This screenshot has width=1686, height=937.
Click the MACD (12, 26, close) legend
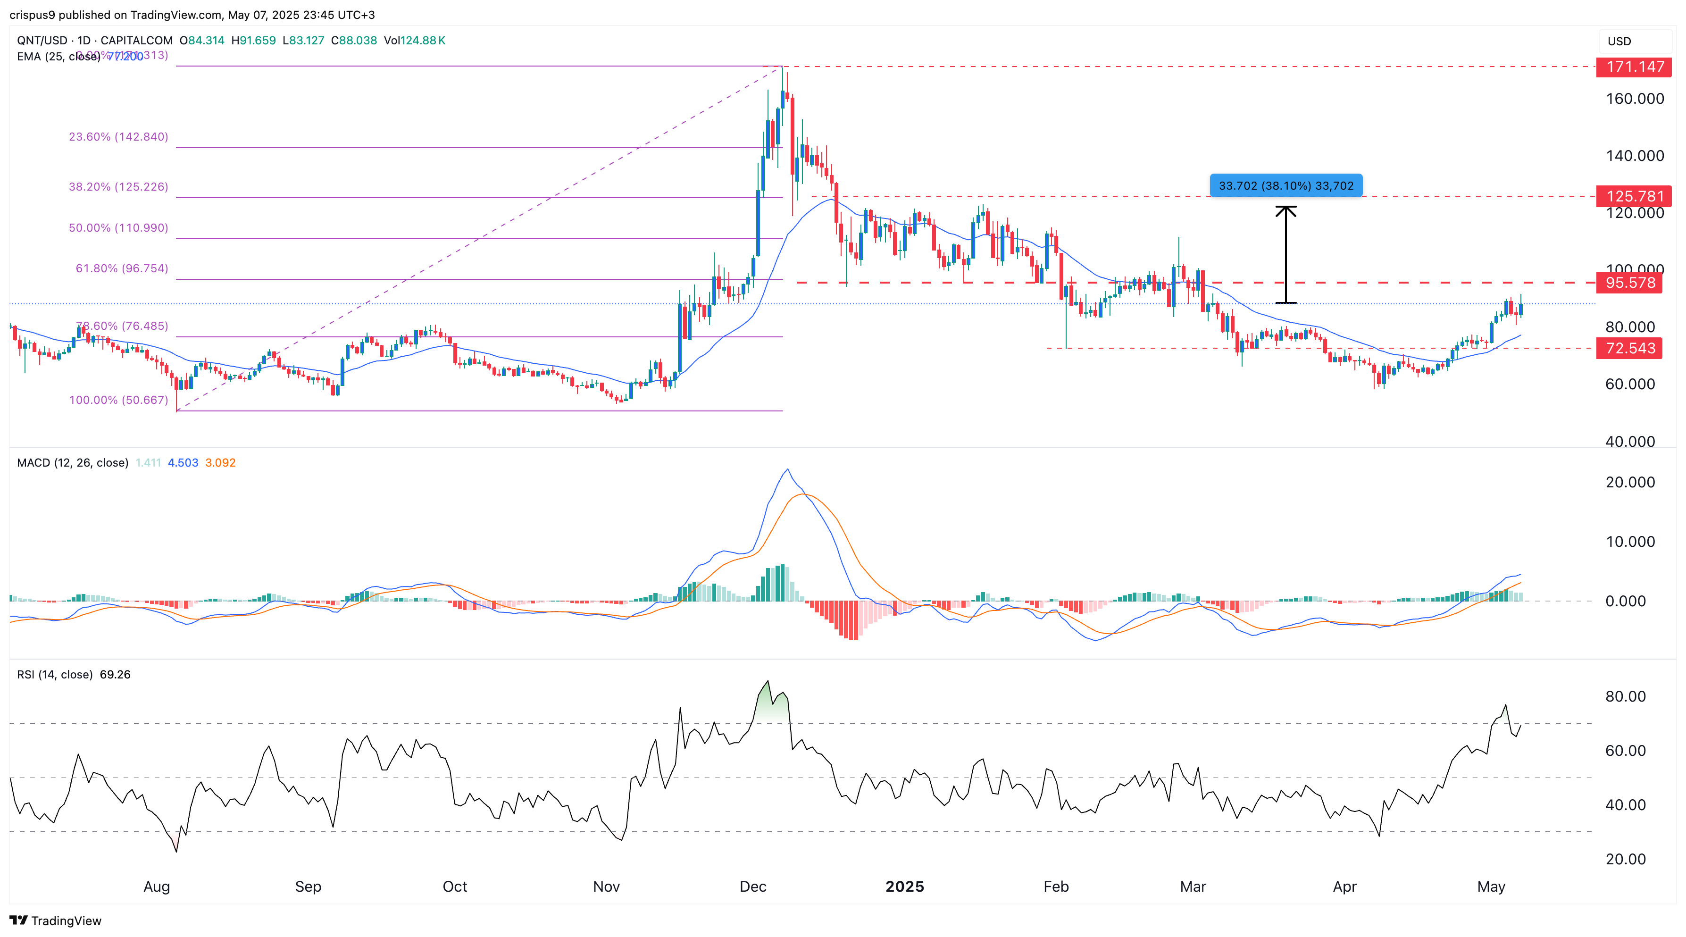pos(73,462)
